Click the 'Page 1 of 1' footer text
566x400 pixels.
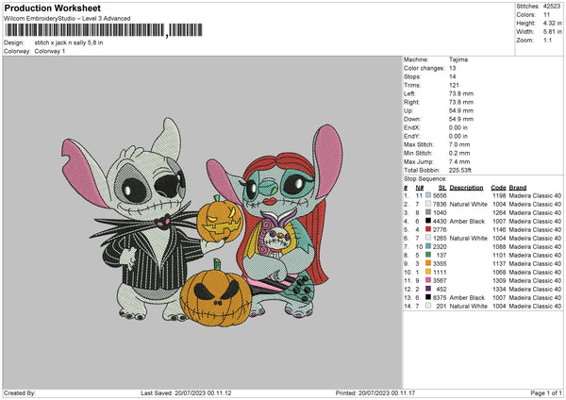click(546, 392)
